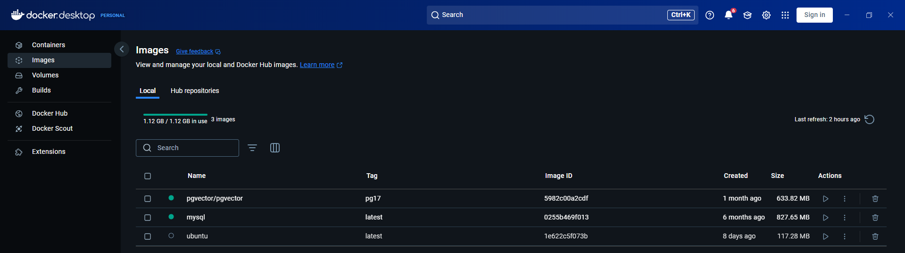Open the Give feedback link
The width and height of the screenshot is (905, 253).
click(x=198, y=51)
